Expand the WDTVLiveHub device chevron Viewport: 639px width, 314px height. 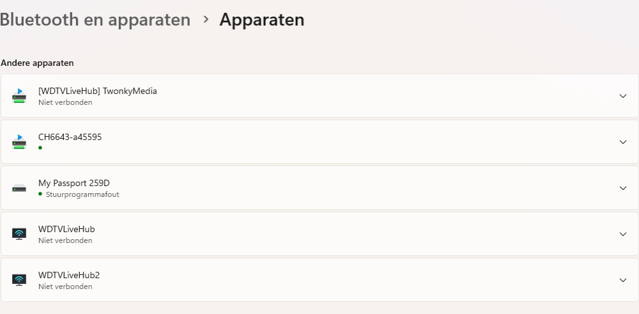tap(623, 234)
